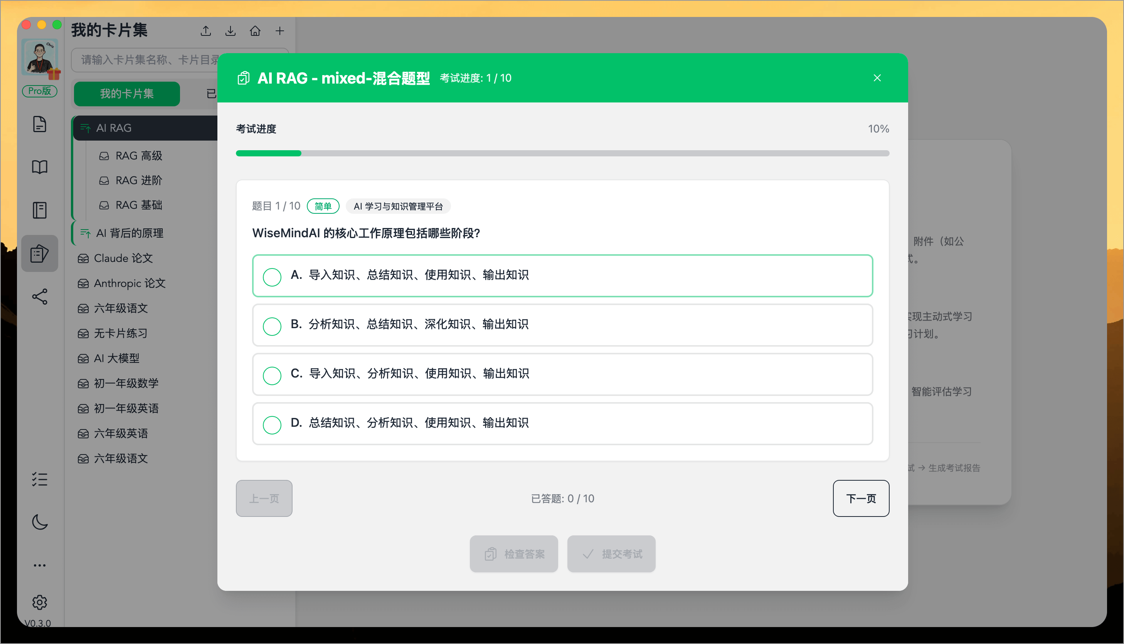Open the ellipsis more-options menu
The height and width of the screenshot is (644, 1124).
(39, 565)
